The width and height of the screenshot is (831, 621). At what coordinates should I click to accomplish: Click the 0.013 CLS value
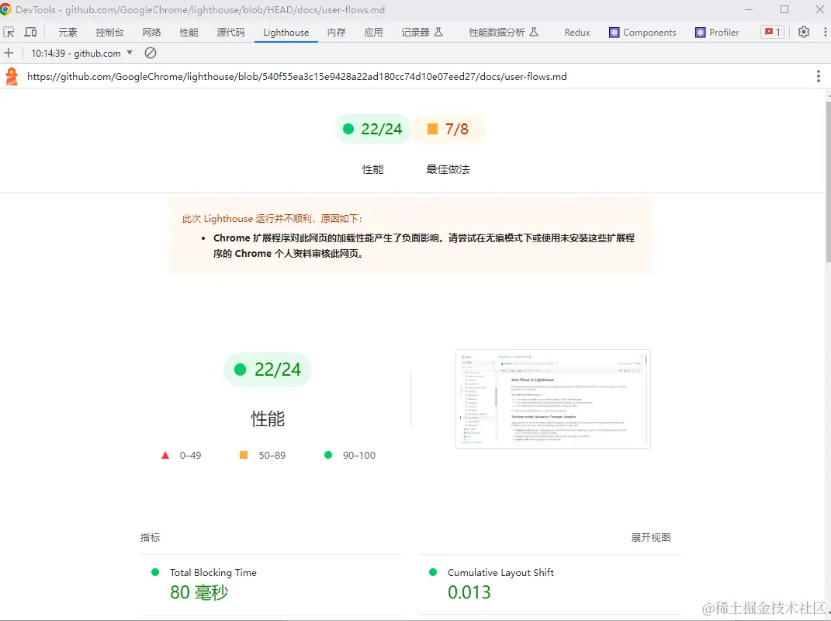click(x=469, y=592)
